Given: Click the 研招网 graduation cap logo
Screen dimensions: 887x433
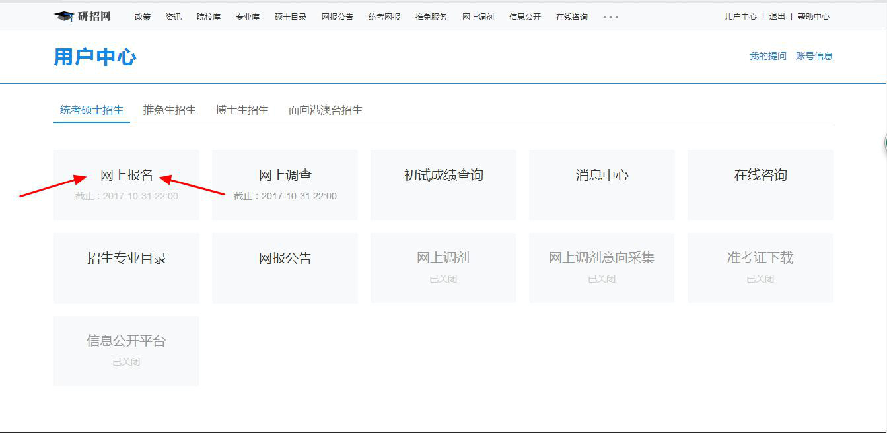Looking at the screenshot, I should point(64,17).
